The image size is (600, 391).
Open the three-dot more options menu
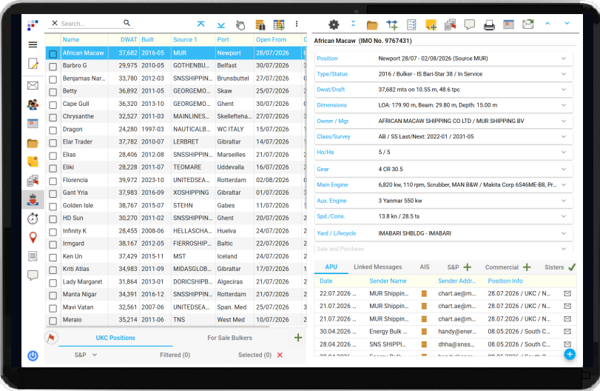pos(297,24)
